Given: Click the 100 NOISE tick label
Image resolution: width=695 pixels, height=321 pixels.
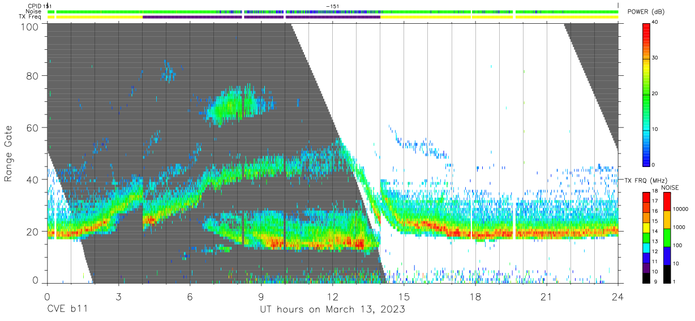Looking at the screenshot, I should pyautogui.click(x=676, y=246).
